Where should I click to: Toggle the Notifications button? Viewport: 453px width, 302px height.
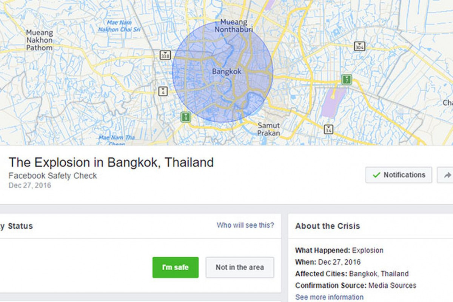pyautogui.click(x=399, y=175)
